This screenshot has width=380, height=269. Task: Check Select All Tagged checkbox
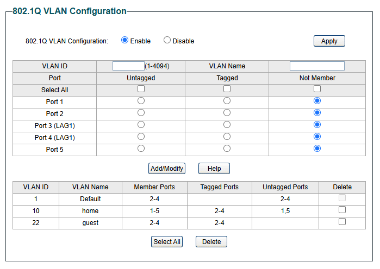(x=227, y=89)
